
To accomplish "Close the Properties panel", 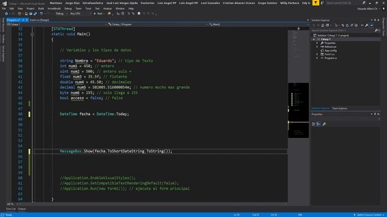I will tap(379, 114).
